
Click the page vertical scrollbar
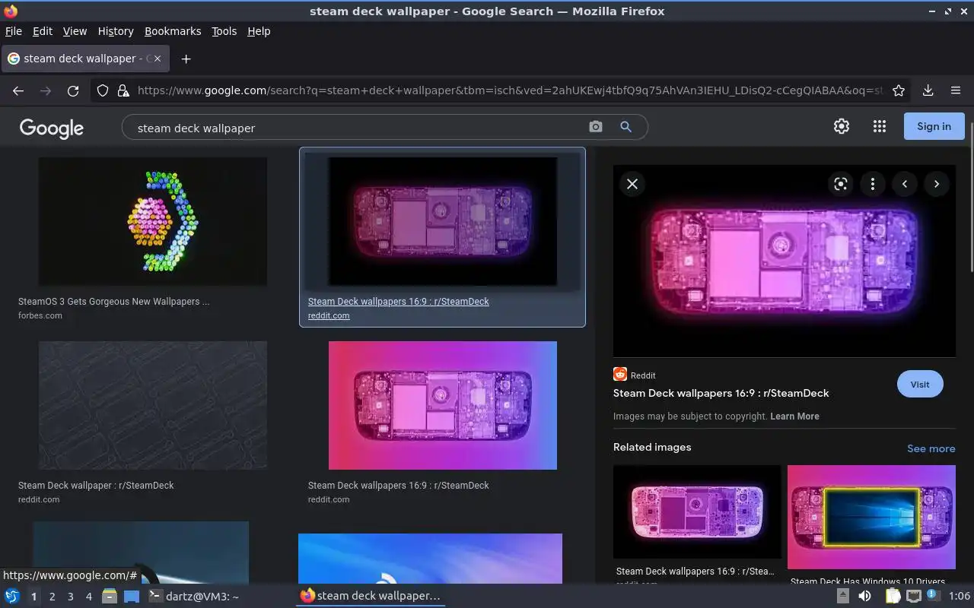(x=971, y=196)
